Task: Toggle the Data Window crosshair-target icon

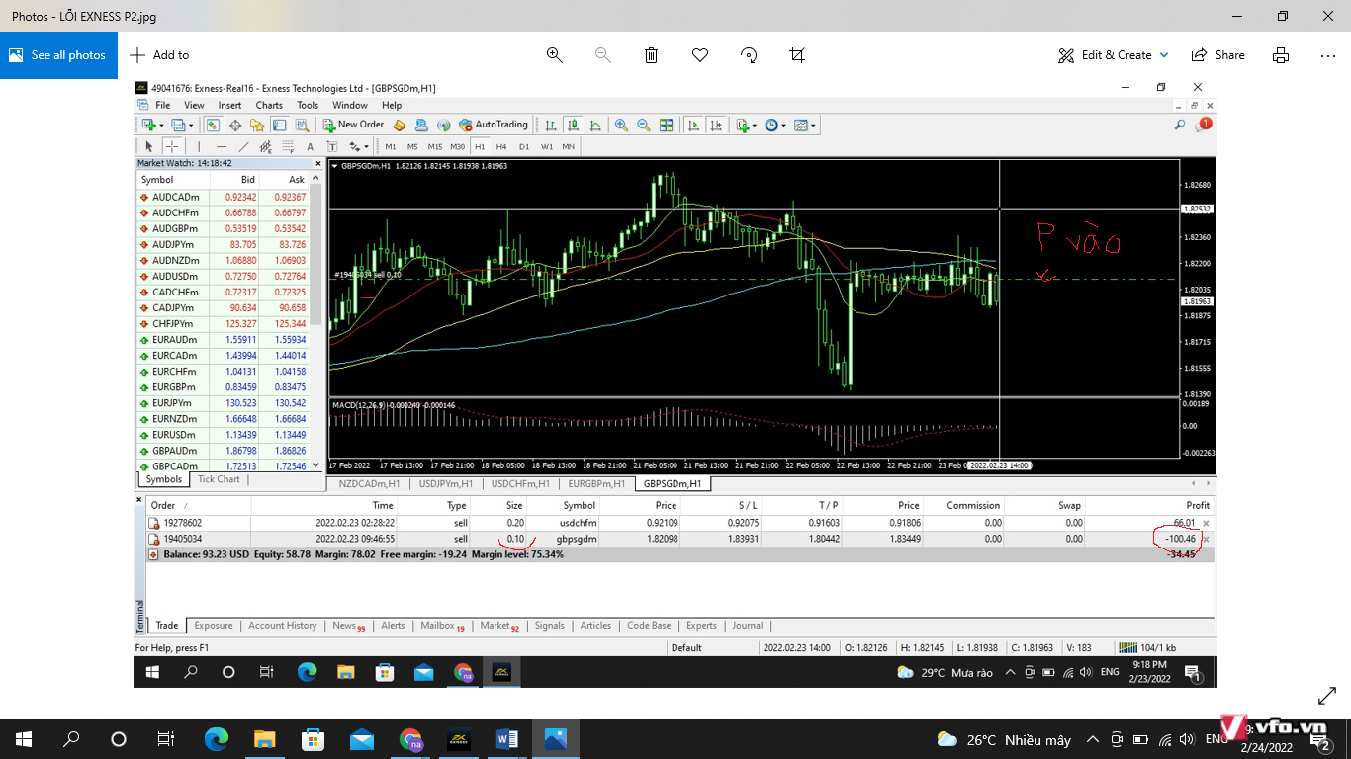Action: point(235,126)
